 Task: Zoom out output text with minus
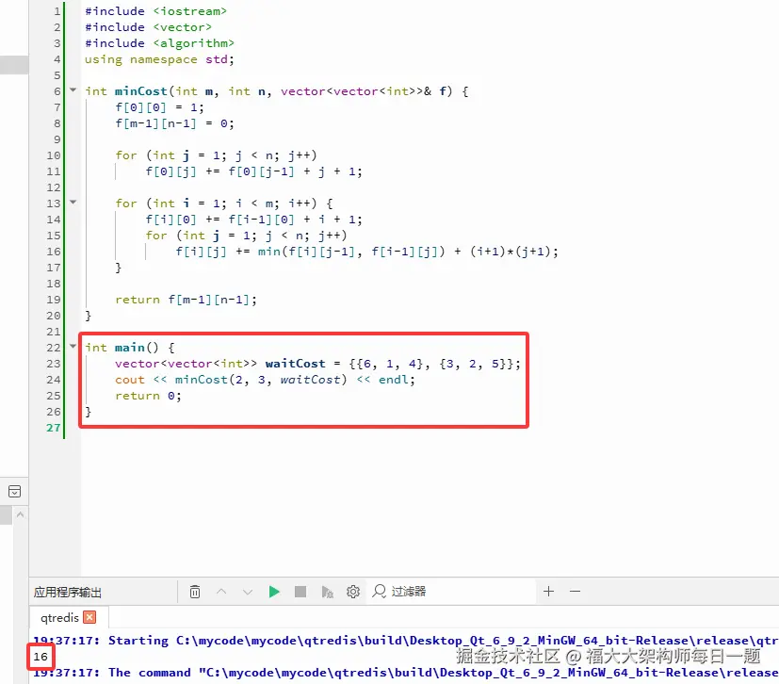[x=575, y=591]
